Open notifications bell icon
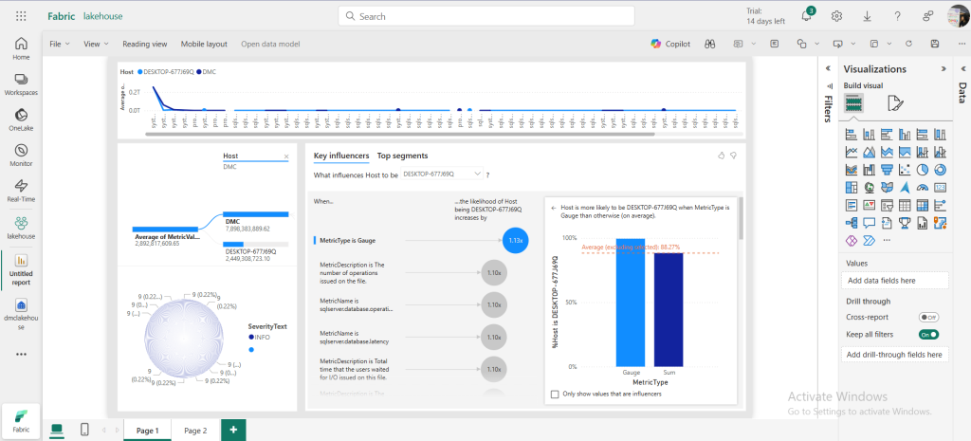The height and width of the screenshot is (441, 971). click(x=806, y=16)
